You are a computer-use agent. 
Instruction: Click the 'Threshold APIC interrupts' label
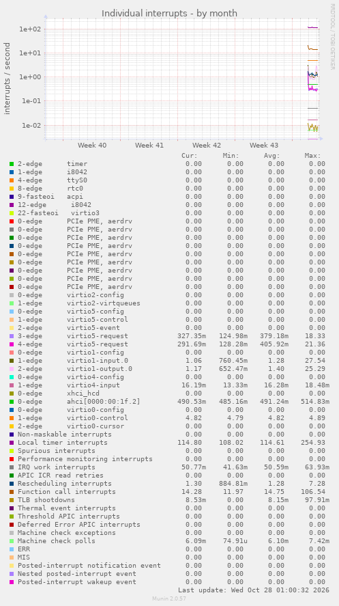point(69,517)
